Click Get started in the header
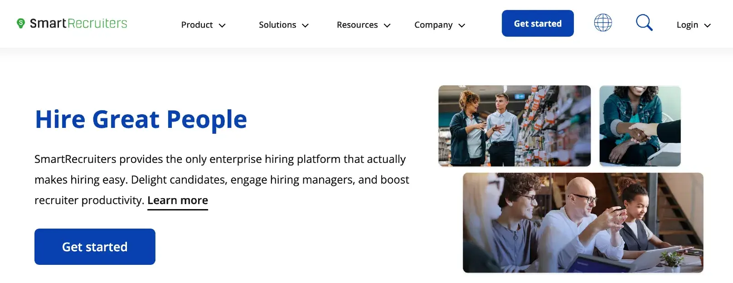Screen dimensions: 733x283 (538, 24)
